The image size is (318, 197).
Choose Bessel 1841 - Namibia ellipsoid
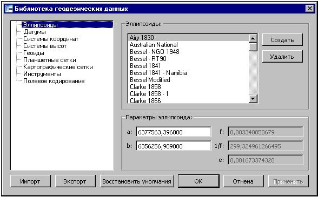point(188,73)
